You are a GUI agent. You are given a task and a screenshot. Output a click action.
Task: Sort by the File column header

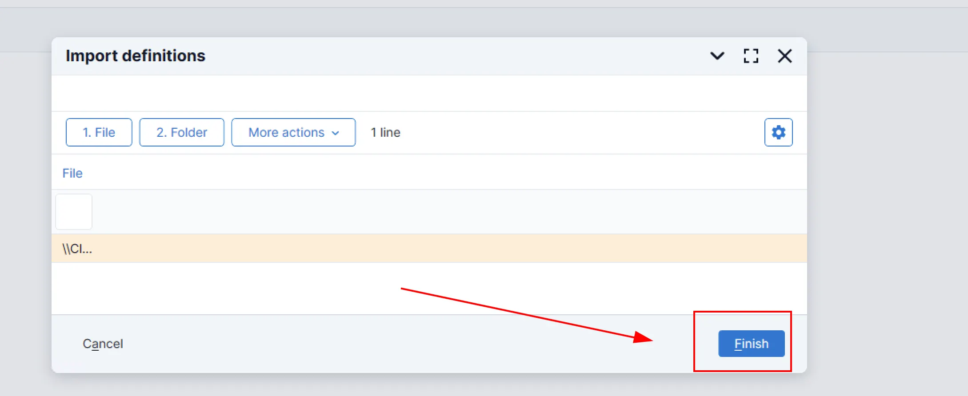coord(72,173)
